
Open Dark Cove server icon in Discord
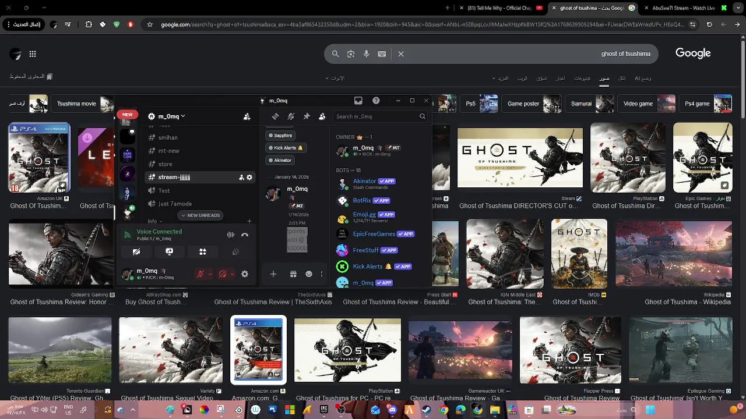pos(128,155)
